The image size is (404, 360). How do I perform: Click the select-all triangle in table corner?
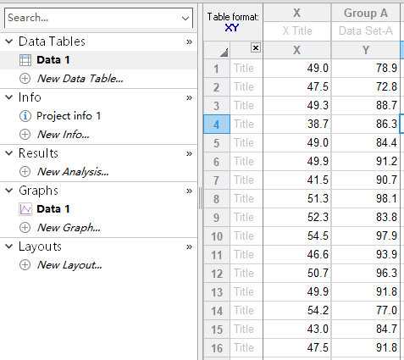tap(224, 53)
